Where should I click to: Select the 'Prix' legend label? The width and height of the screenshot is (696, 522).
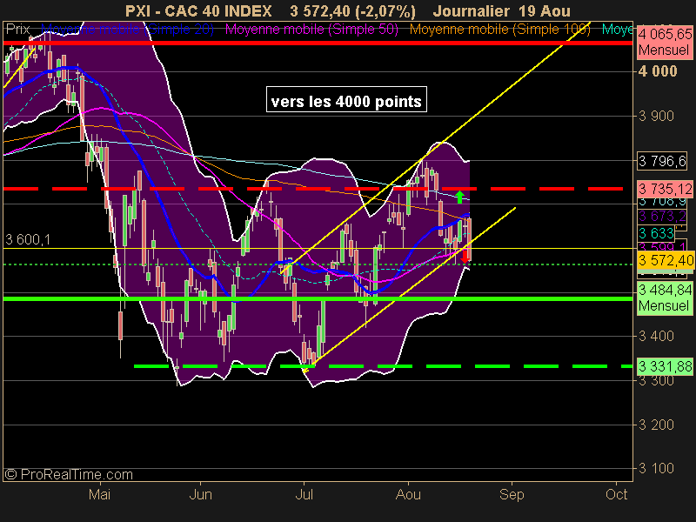(17, 30)
